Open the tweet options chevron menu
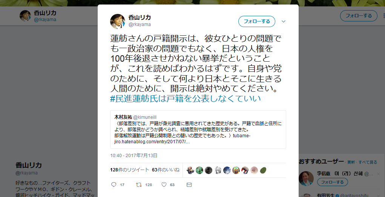This screenshot has height=197, width=385. click(x=283, y=21)
